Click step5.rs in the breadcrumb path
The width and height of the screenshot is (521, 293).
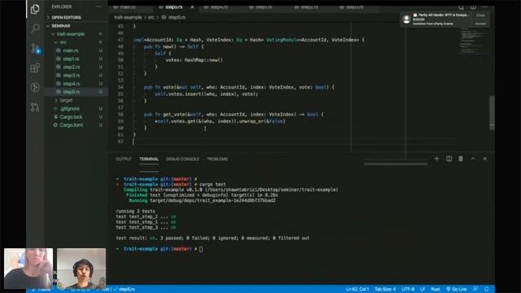(177, 17)
